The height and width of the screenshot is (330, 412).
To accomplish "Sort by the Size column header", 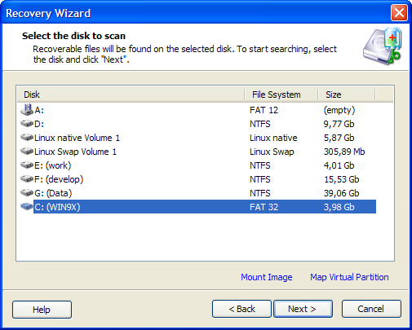I will (x=347, y=95).
